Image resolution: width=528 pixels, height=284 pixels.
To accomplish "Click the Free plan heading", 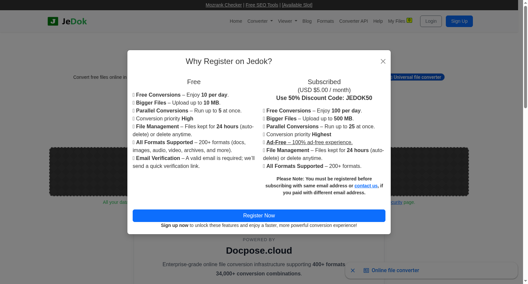I will click(194, 82).
